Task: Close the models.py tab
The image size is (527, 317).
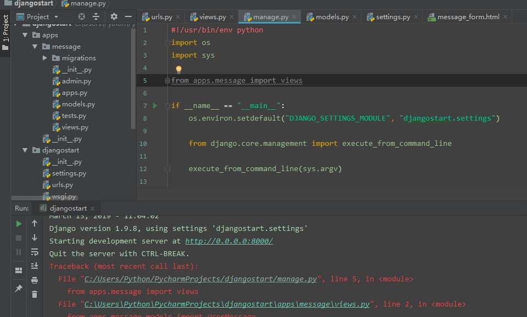Action: coord(355,17)
